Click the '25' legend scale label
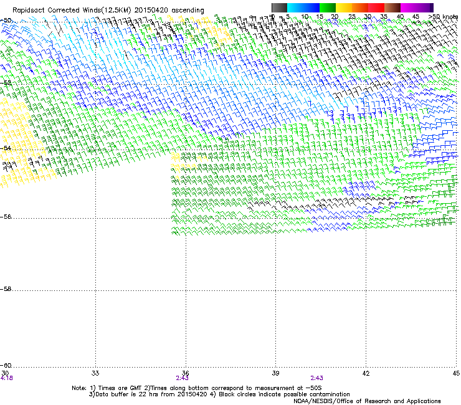The height and width of the screenshot is (405, 461). click(x=352, y=17)
